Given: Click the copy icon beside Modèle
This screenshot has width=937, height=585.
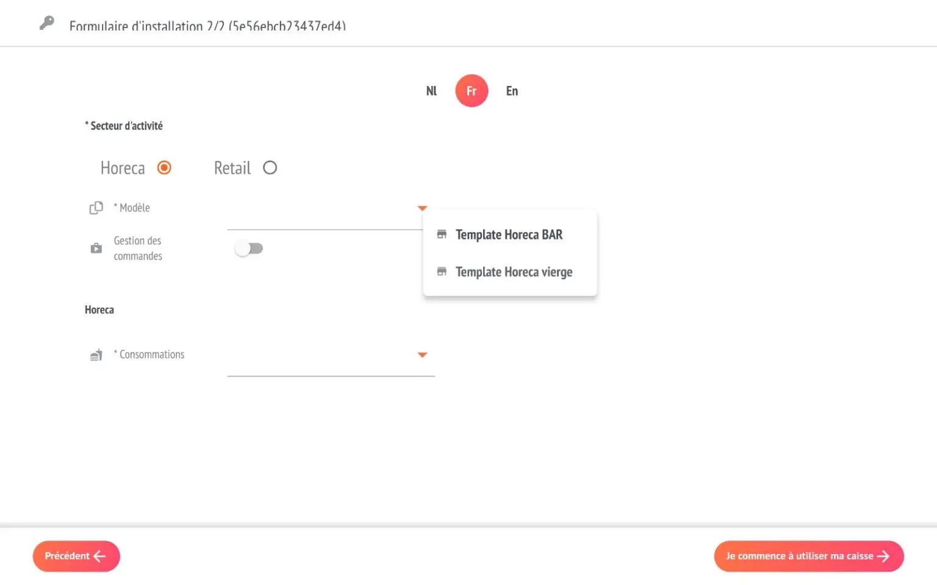Looking at the screenshot, I should click(x=96, y=208).
